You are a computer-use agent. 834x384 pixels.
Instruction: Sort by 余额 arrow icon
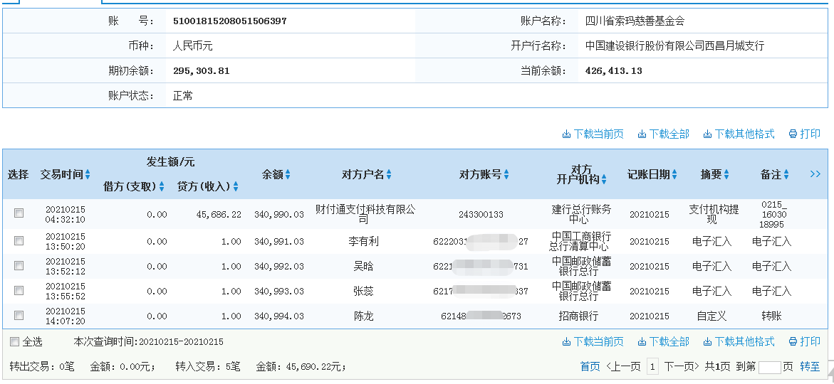point(288,175)
